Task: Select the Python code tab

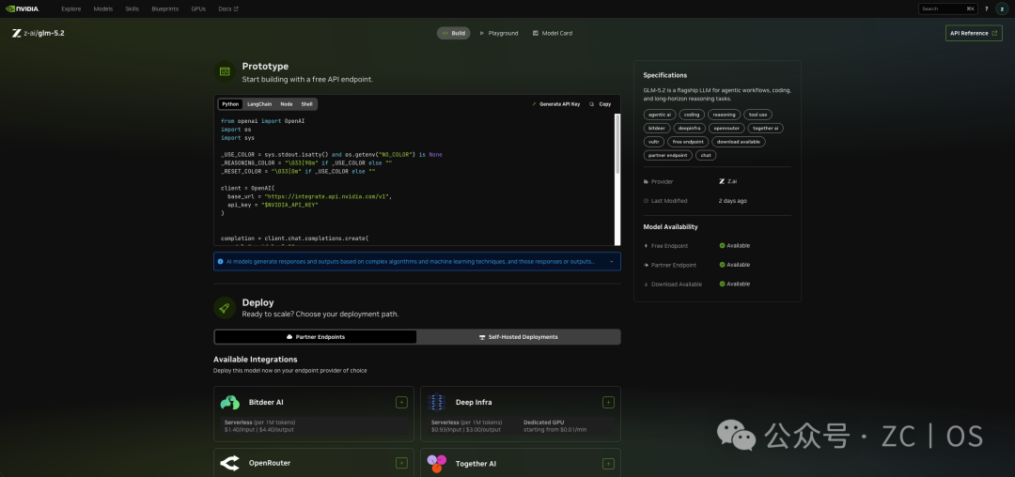Action: pos(230,104)
